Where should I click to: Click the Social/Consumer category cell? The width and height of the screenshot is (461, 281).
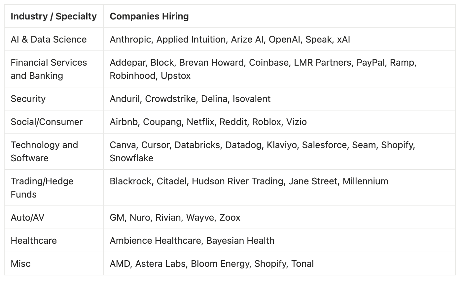(x=47, y=122)
